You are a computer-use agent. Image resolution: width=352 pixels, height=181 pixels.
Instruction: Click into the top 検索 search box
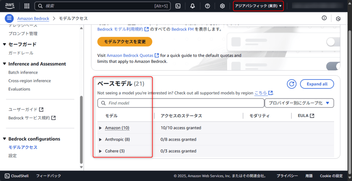coord(102,6)
